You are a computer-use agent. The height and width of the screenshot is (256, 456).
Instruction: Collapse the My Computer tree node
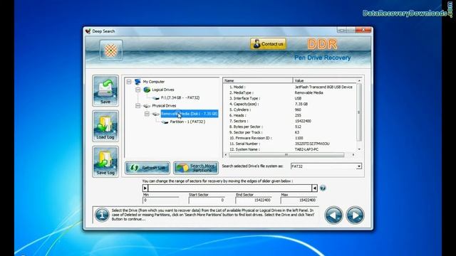tap(129, 82)
